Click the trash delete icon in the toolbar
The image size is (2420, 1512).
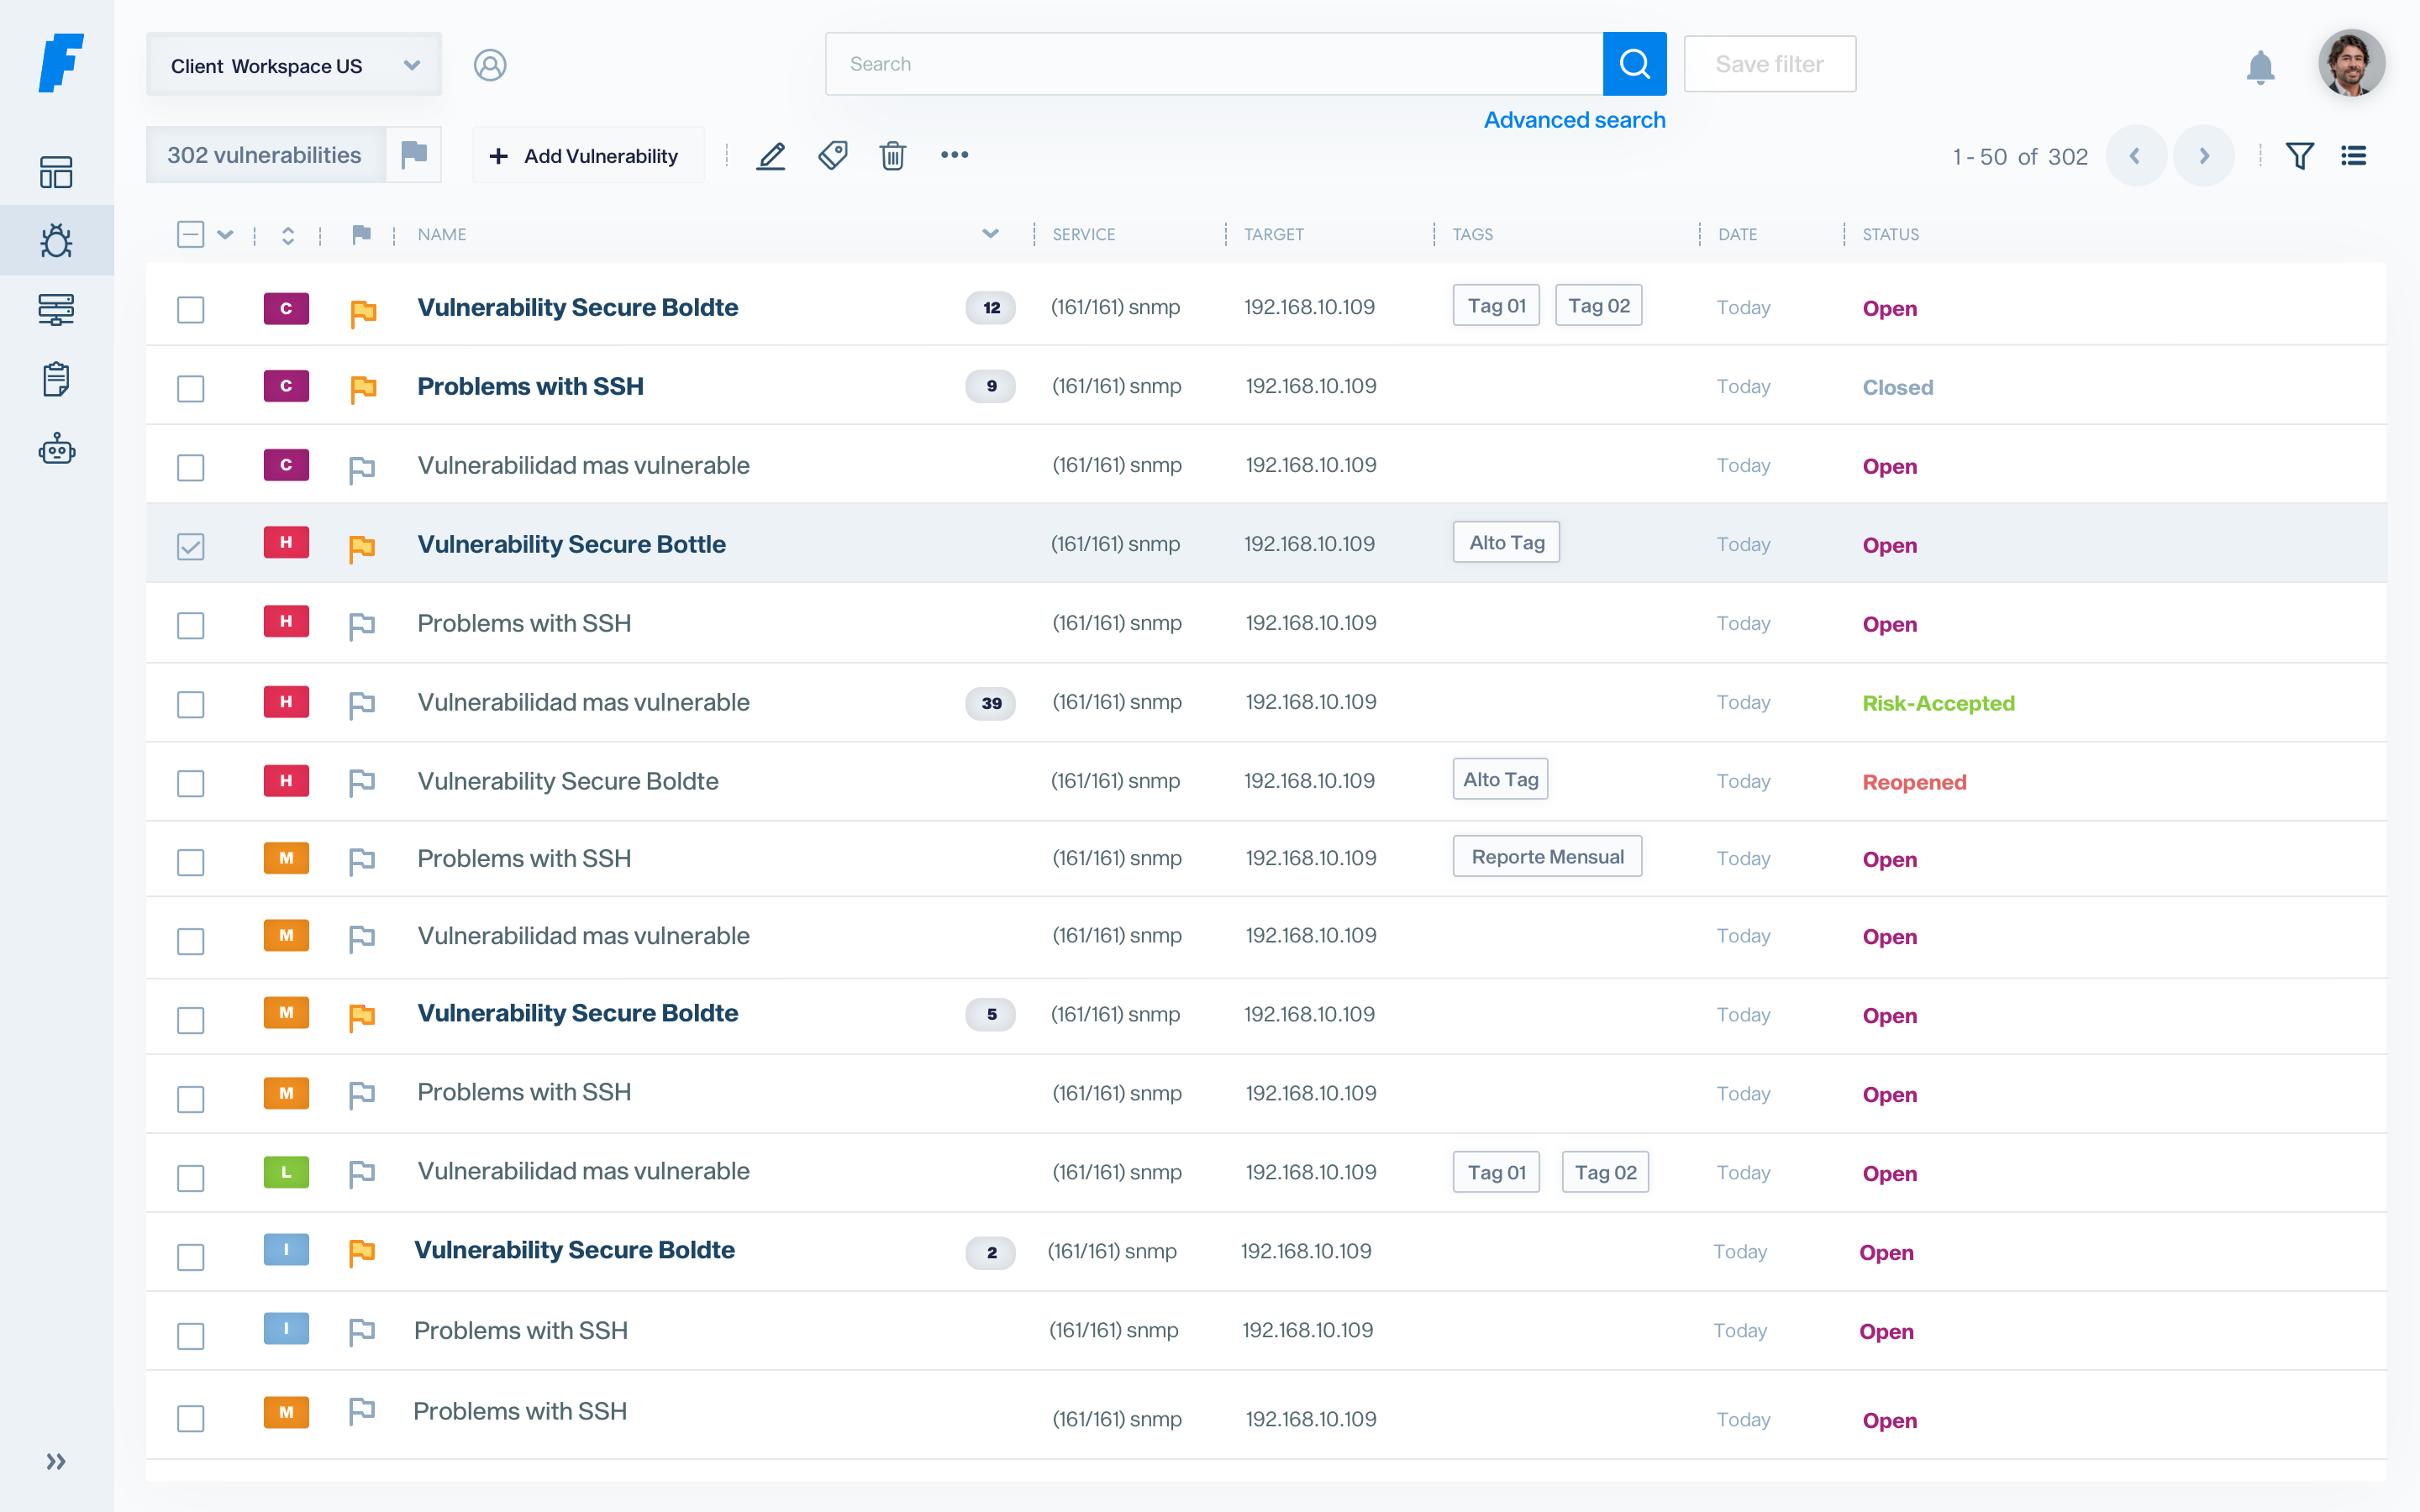893,156
